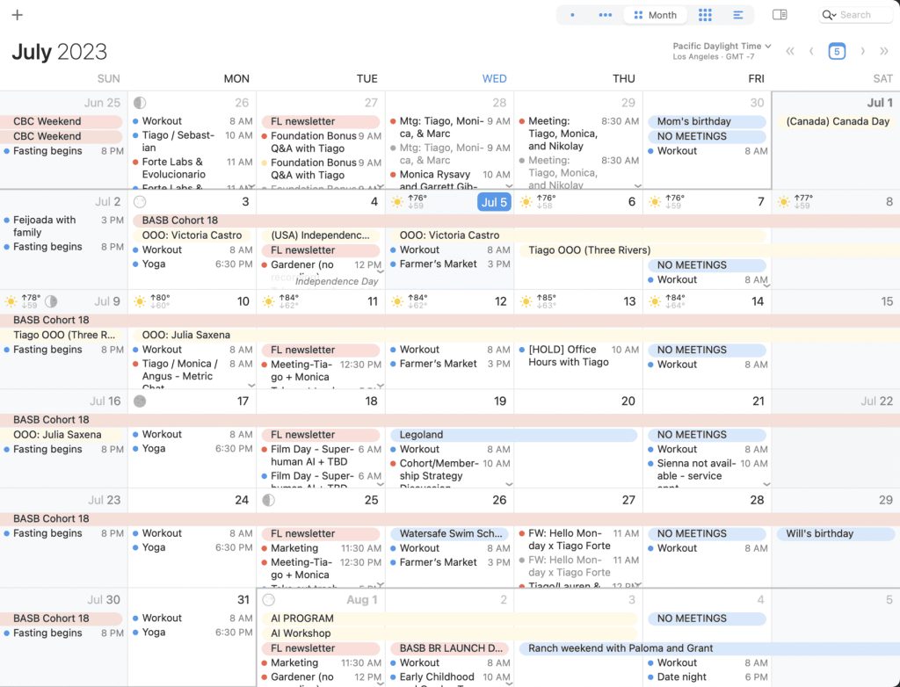The height and width of the screenshot is (687, 900).
Task: Click sun weather icon on July 13
Action: (x=526, y=301)
